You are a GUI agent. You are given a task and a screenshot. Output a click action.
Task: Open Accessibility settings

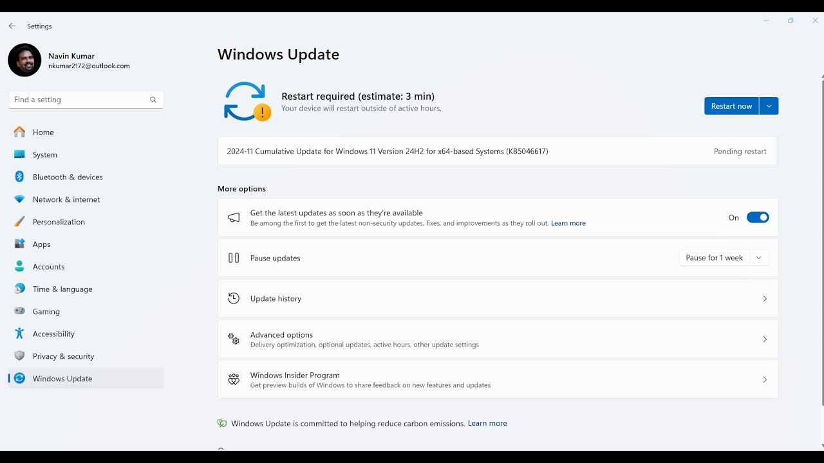coord(86,334)
